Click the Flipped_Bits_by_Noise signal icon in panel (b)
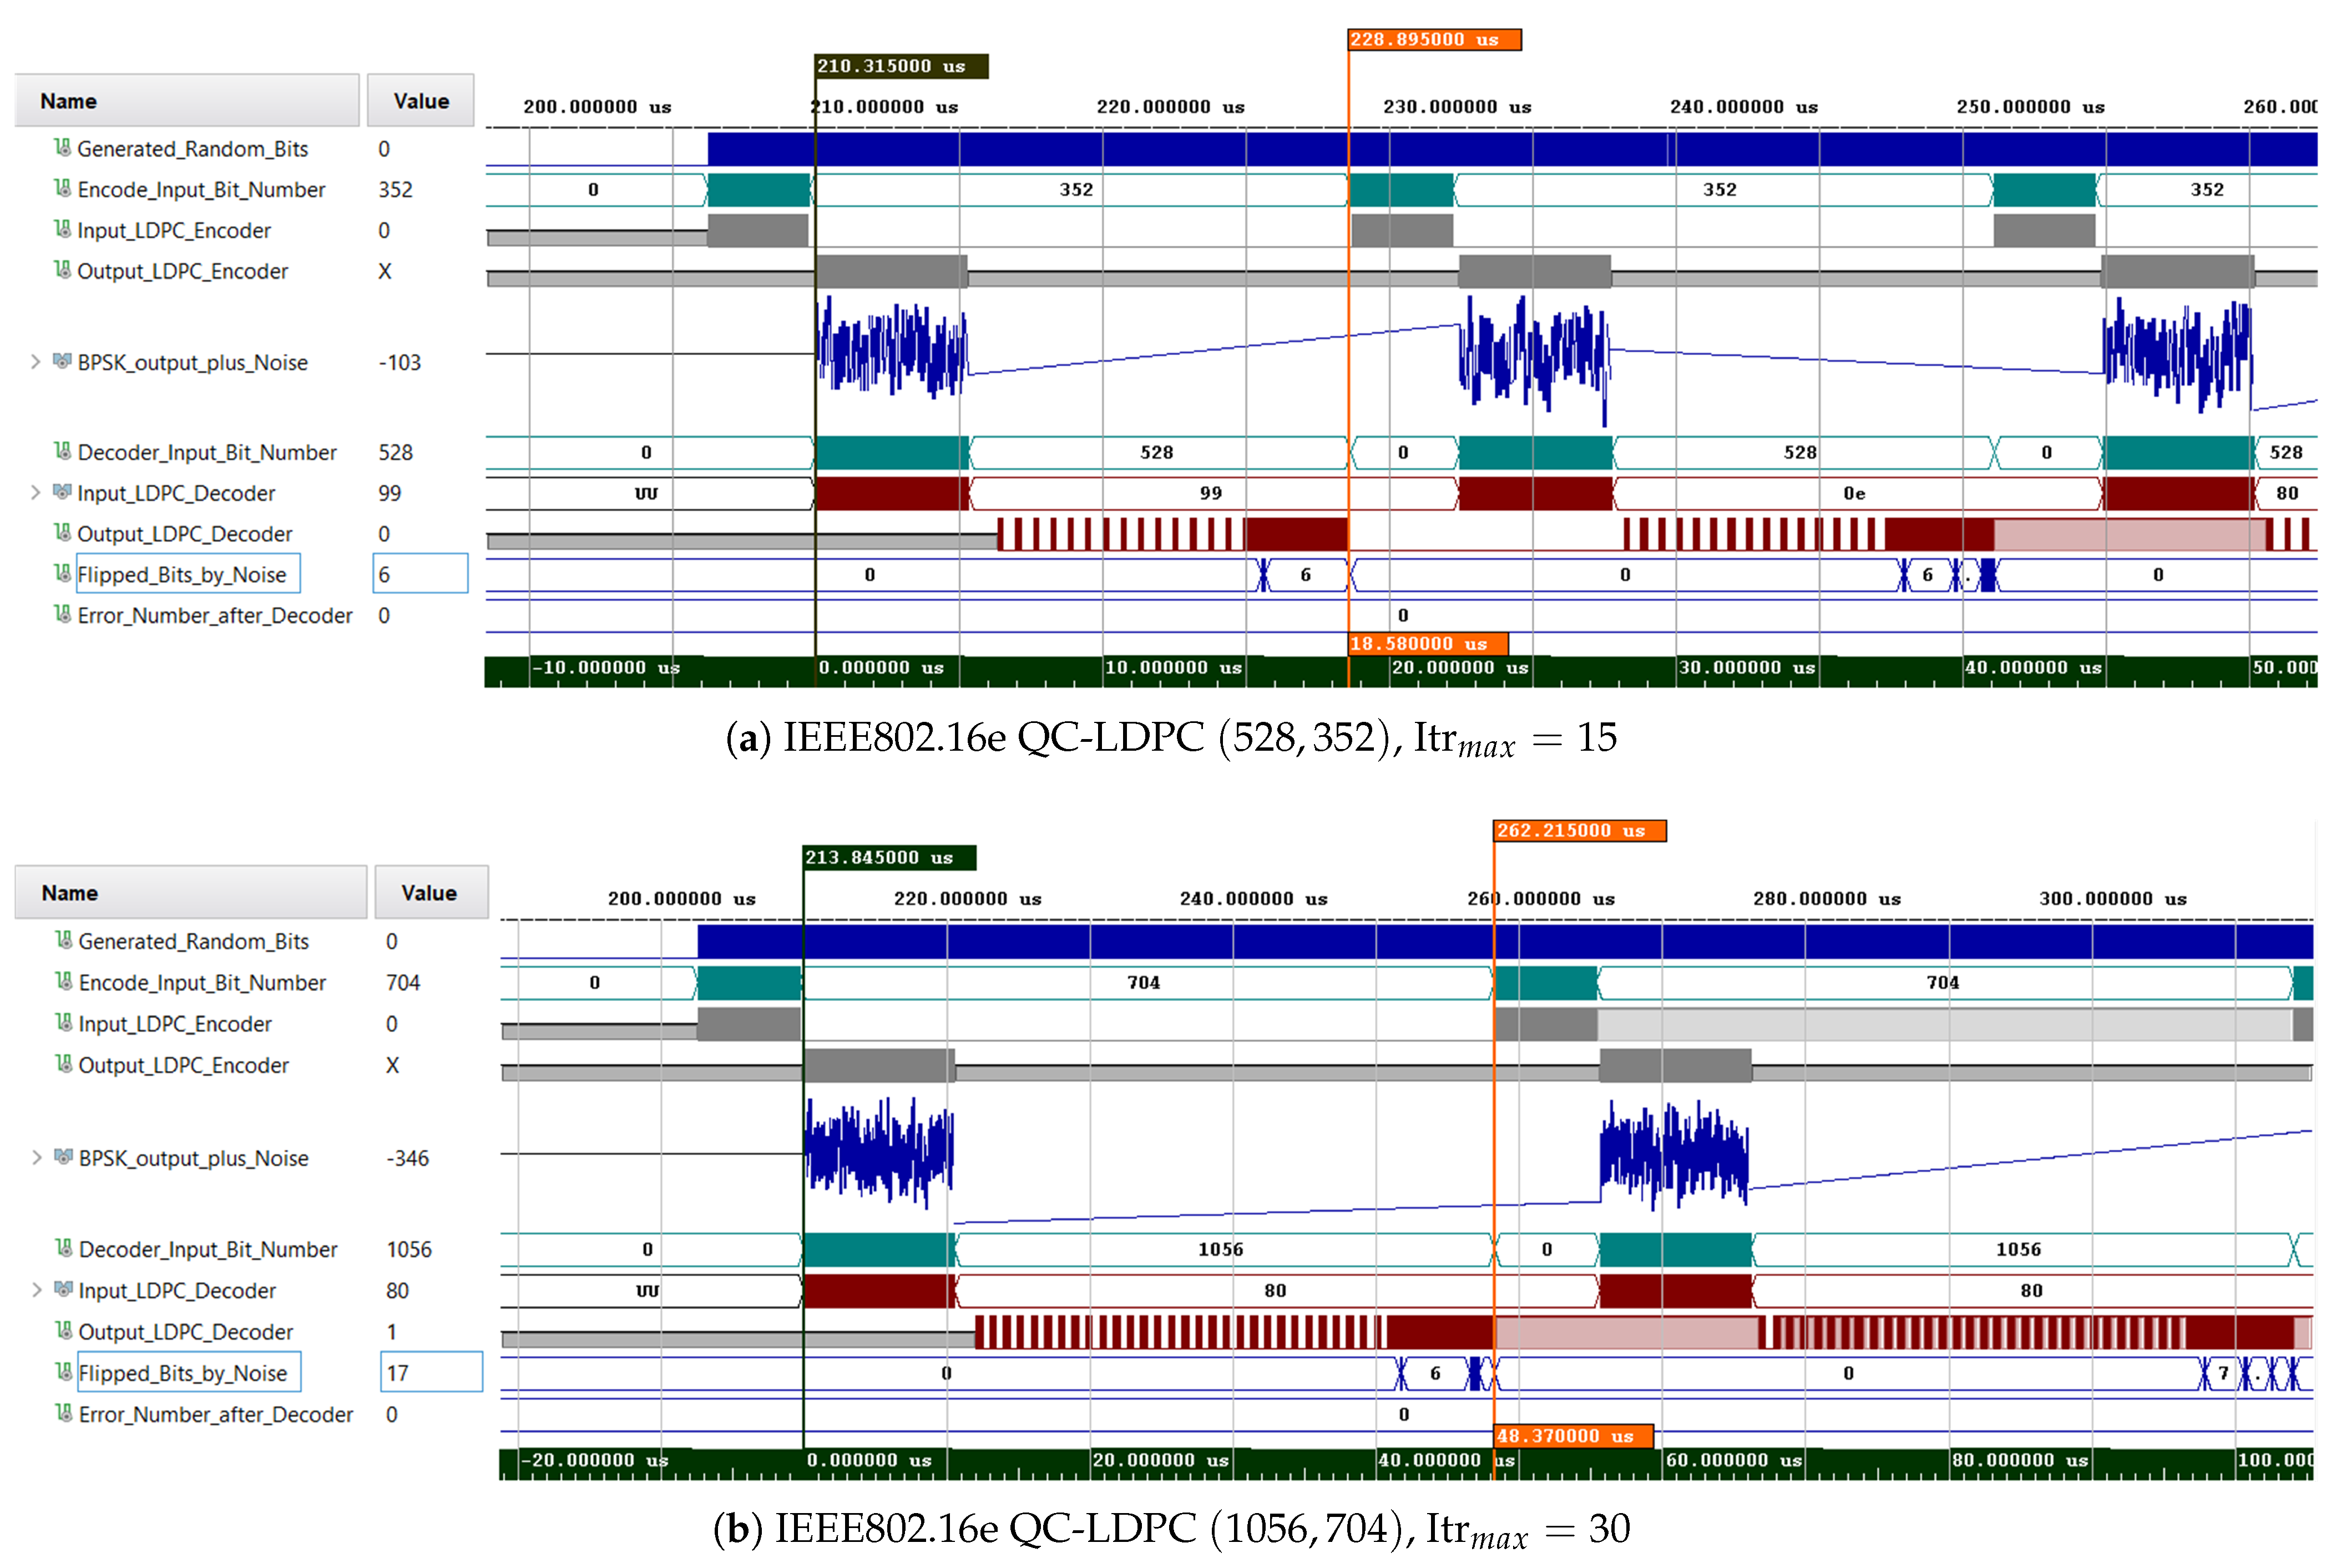The height and width of the screenshot is (1568, 2341). pyautogui.click(x=63, y=1372)
